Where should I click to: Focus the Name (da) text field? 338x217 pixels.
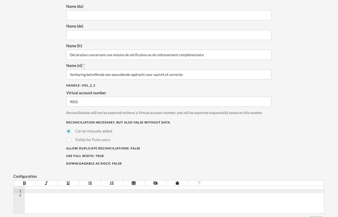[x=169, y=15]
